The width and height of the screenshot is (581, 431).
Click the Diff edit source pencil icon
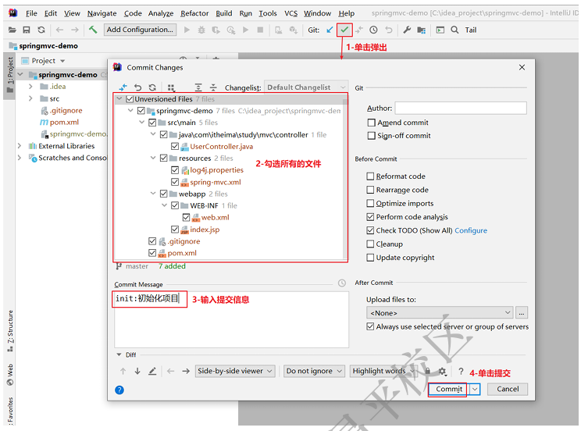(152, 371)
